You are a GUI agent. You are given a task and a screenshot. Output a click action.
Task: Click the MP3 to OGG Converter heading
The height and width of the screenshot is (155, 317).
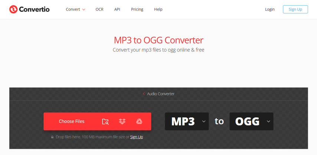(158, 40)
